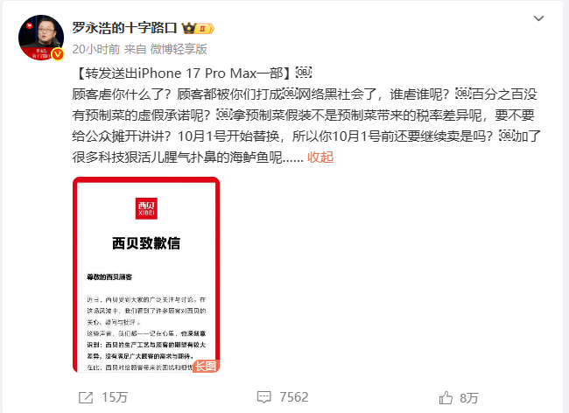
Task: Like the post with thumbs-up icon
Action: [x=446, y=397]
